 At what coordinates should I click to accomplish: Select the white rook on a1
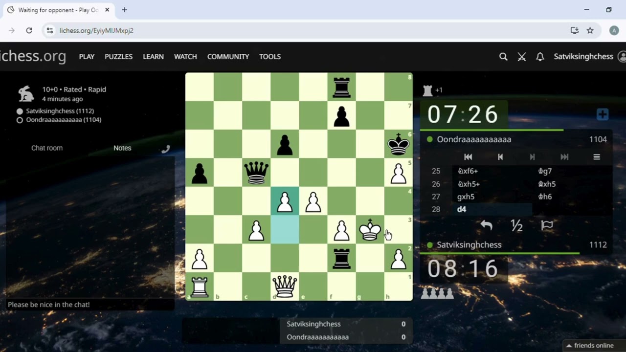200,286
